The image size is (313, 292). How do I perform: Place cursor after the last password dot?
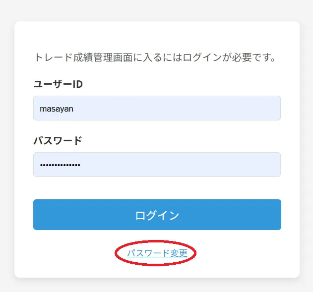(81, 165)
